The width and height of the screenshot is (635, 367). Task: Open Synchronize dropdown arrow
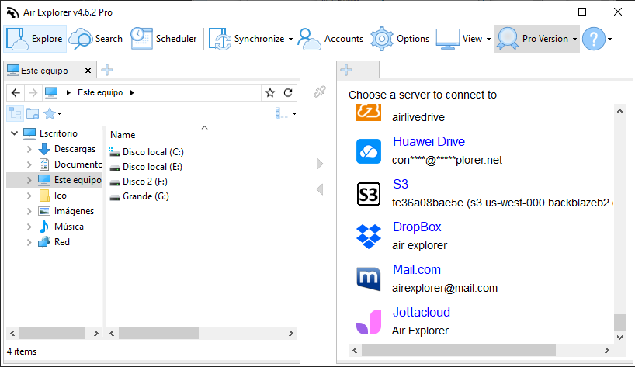point(290,40)
